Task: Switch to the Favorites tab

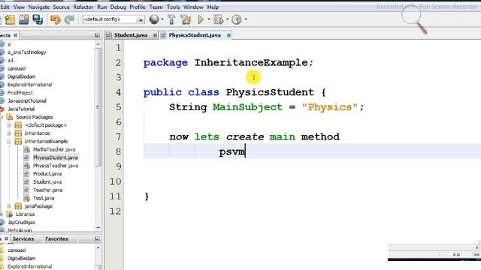Action: (x=57, y=238)
